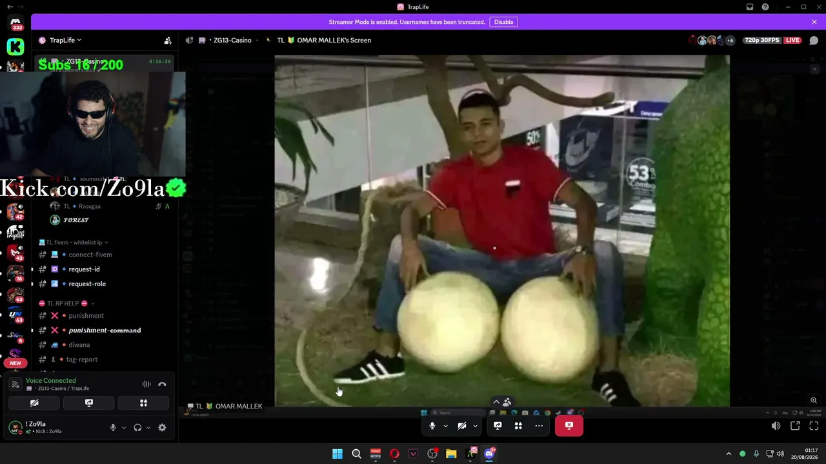Image resolution: width=826 pixels, height=464 pixels.
Task: Show participants list above call controls
Action: [x=502, y=402]
